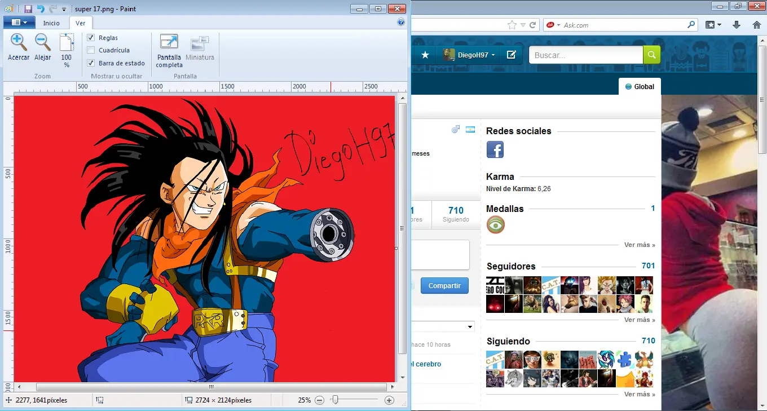The width and height of the screenshot is (767, 411).
Task: Toggle the Barra de estado checkbox
Action: coord(91,63)
